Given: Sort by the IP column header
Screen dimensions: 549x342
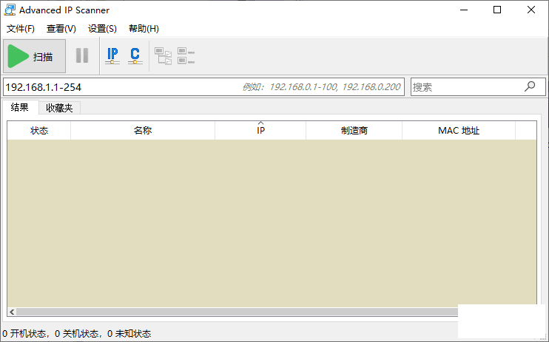Looking at the screenshot, I should tap(260, 131).
